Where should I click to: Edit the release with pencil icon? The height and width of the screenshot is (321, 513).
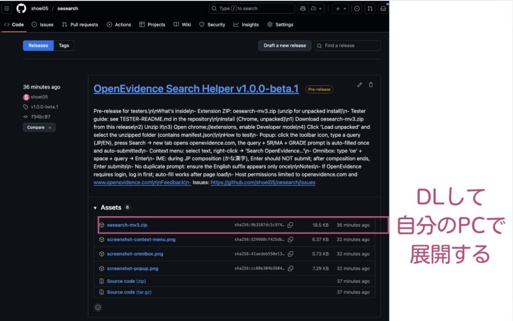(x=359, y=85)
